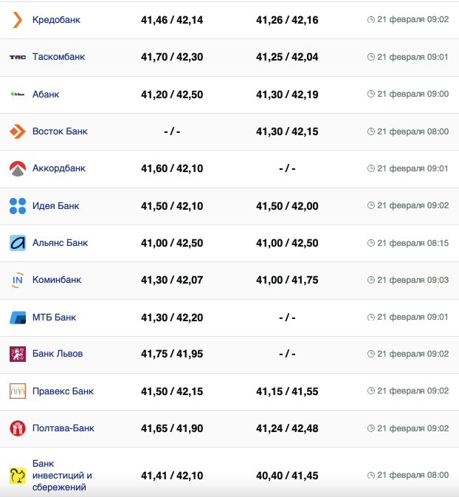Open the Восток Банк link
459x497 pixels.
pyautogui.click(x=60, y=131)
